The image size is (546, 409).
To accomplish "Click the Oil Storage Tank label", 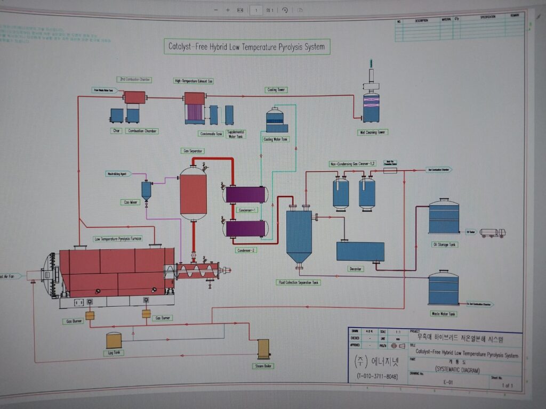I will pyautogui.click(x=444, y=244).
